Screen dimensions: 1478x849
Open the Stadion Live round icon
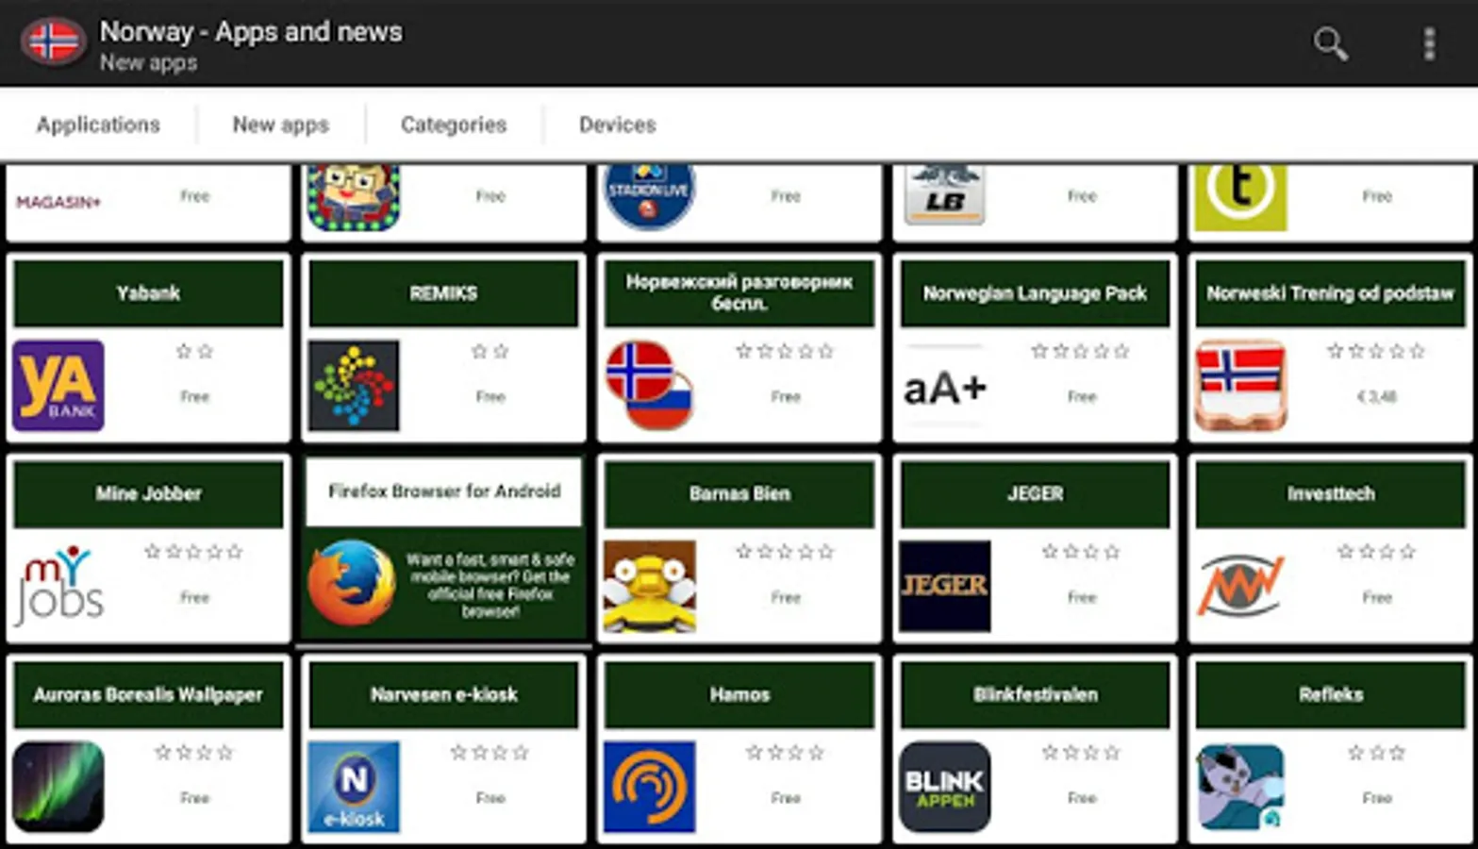point(650,196)
